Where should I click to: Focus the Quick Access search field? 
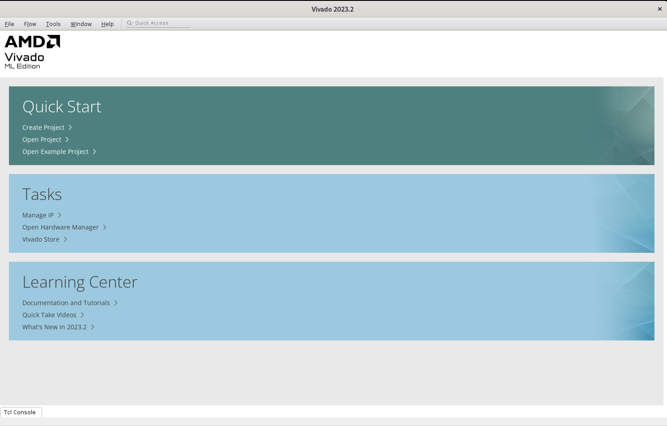click(x=161, y=23)
